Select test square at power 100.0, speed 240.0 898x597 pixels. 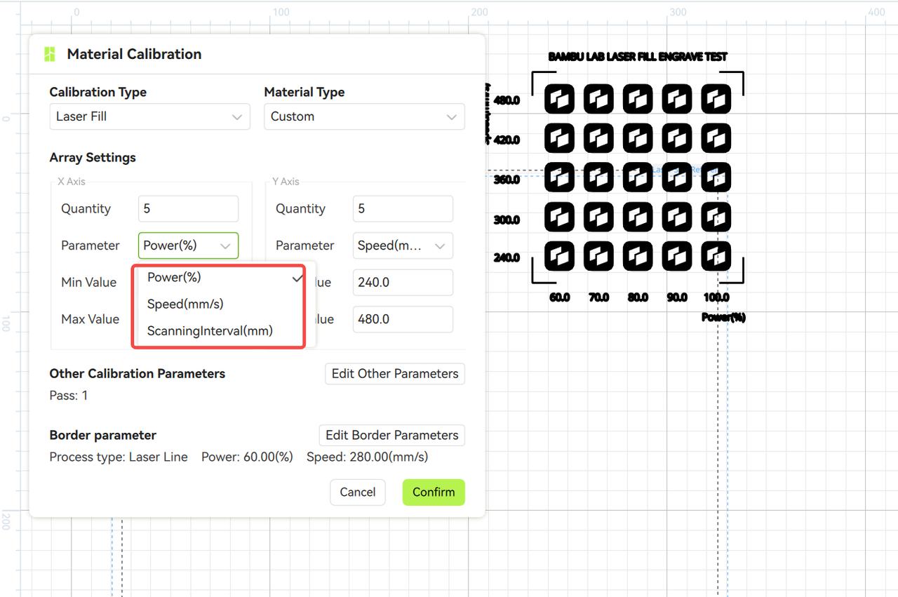[x=716, y=257]
